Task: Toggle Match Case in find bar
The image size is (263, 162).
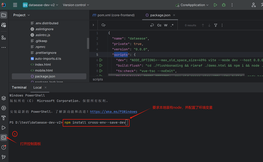Action: pos(159,25)
